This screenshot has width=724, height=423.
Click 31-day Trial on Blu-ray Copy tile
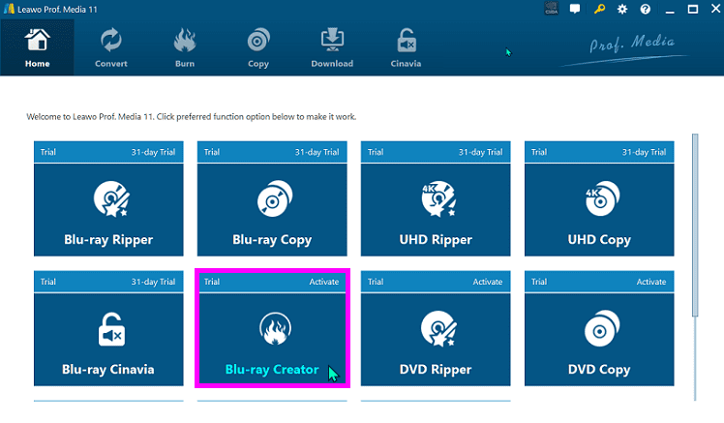pos(317,152)
